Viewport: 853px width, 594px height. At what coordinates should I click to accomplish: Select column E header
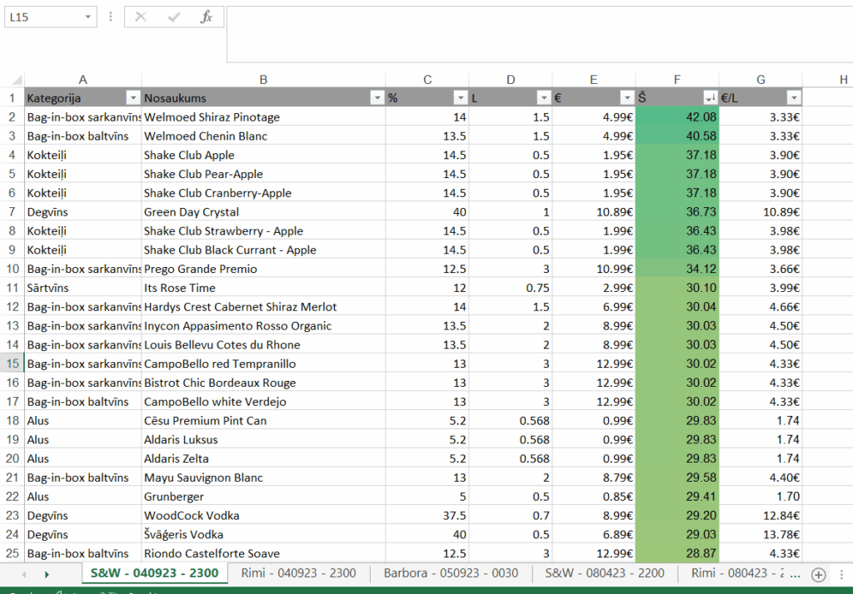[593, 80]
